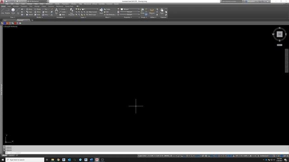The width and height of the screenshot is (289, 162).
Task: Activate the Copy command in Modify panel
Action: (x=29, y=12)
